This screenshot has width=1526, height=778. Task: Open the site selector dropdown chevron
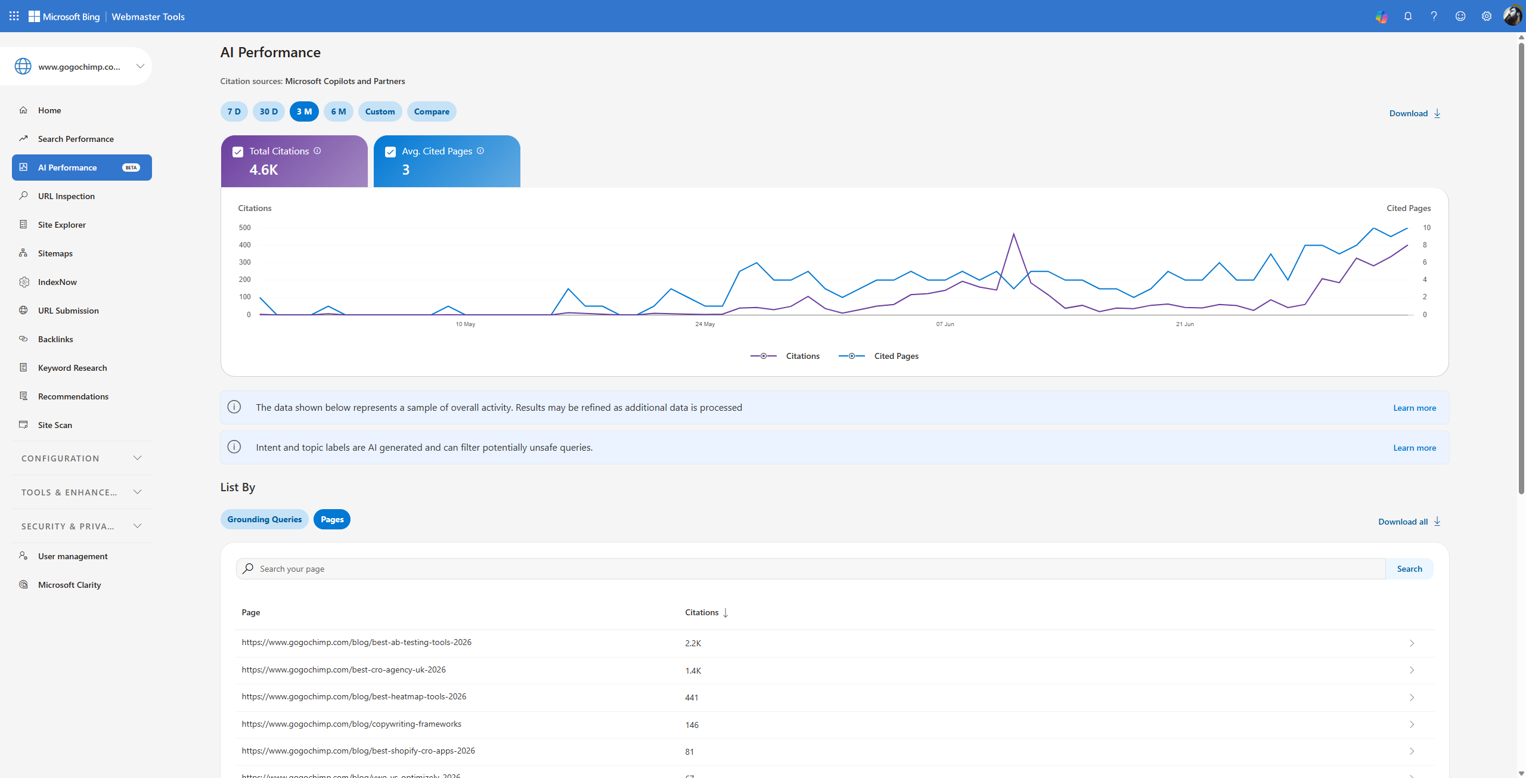coord(140,66)
